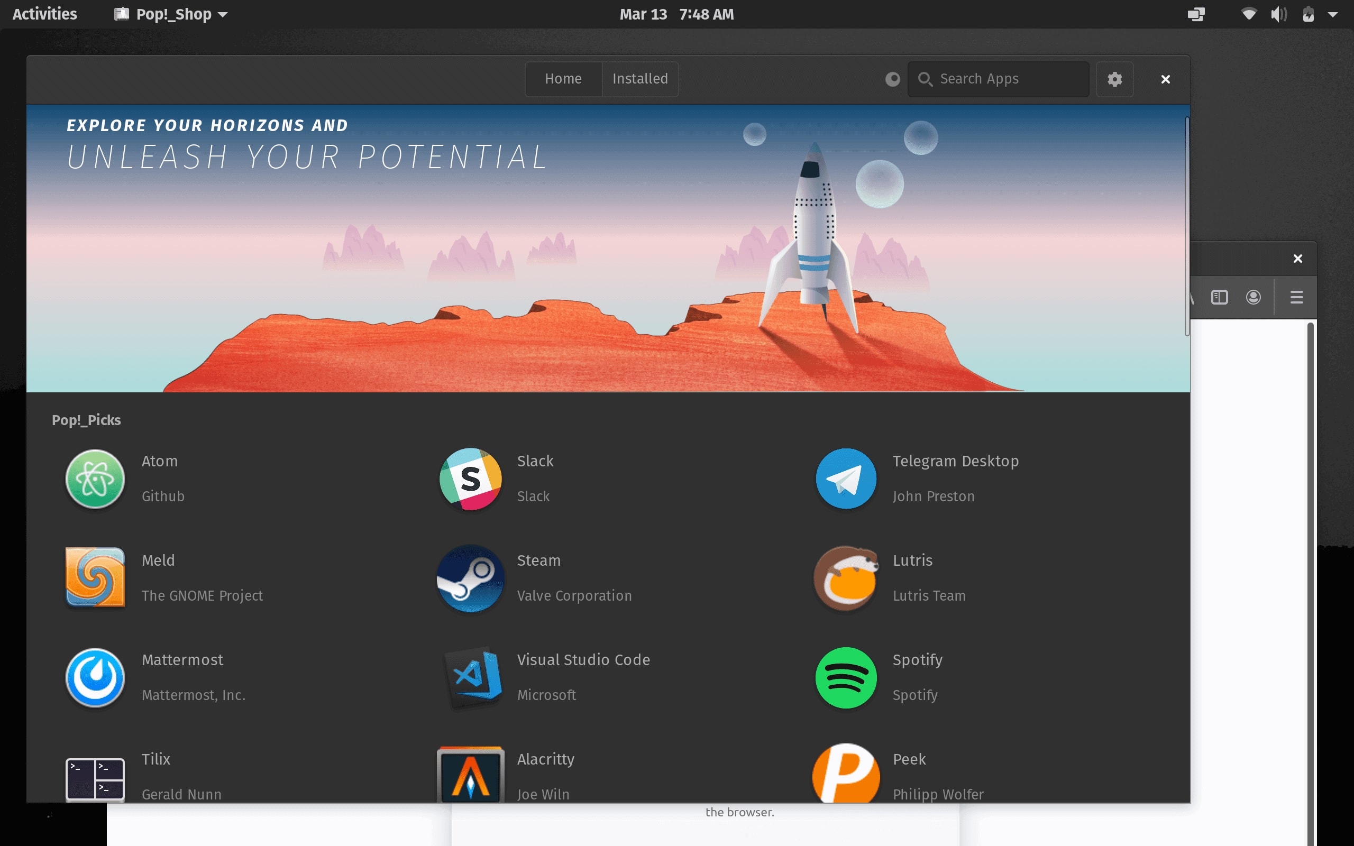Viewport: 1354px width, 846px height.
Task: Select the Atom title text
Action: click(159, 461)
